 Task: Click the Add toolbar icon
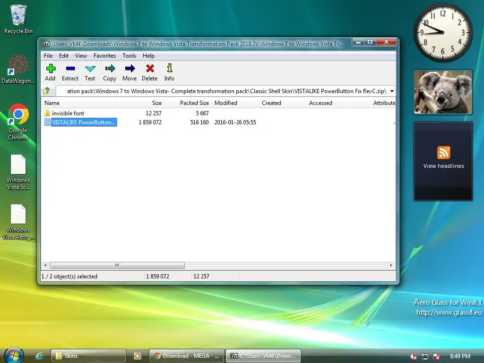coord(50,72)
